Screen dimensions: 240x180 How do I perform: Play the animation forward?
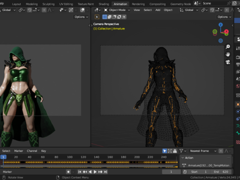click(x=95, y=172)
